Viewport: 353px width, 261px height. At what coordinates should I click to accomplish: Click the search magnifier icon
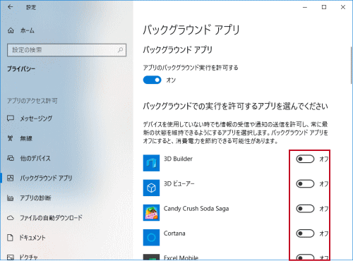pyautogui.click(x=120, y=50)
